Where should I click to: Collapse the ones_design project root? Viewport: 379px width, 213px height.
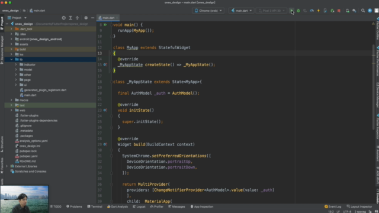tap(7, 24)
